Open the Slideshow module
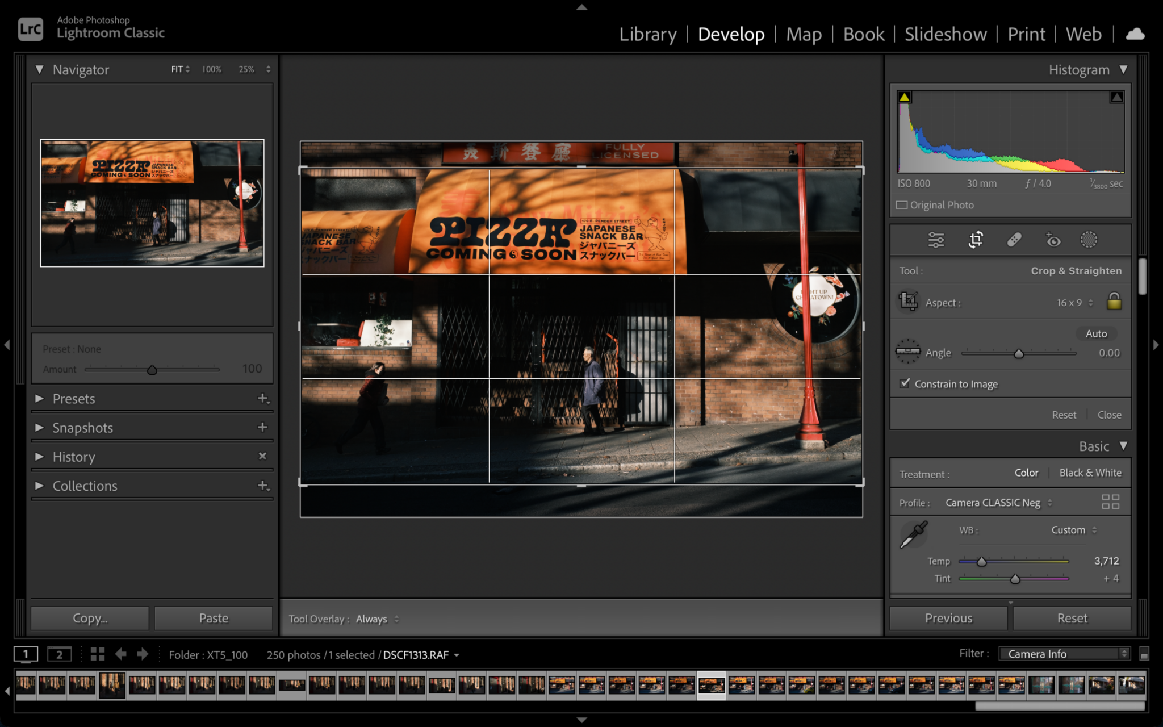1163x727 pixels. pos(945,34)
